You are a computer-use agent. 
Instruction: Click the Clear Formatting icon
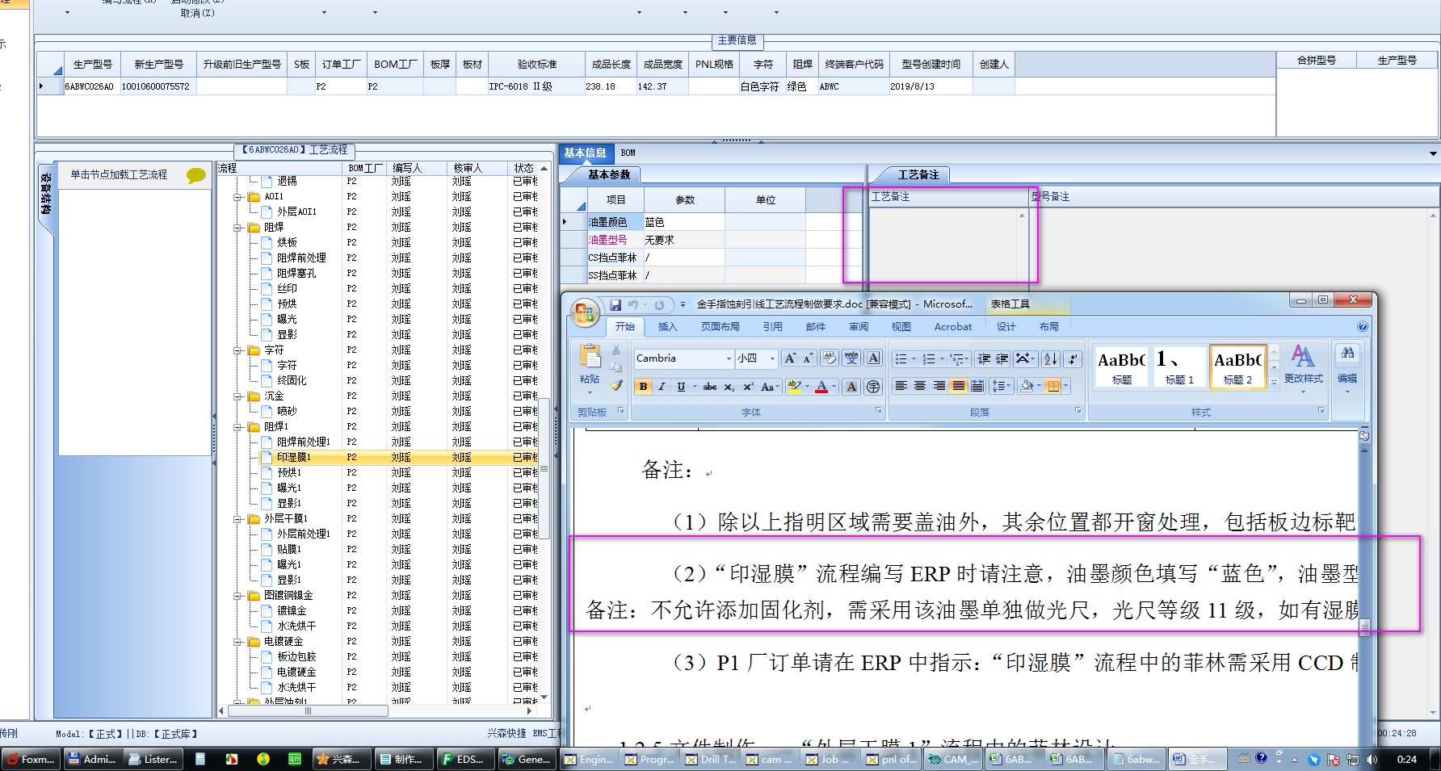[829, 358]
